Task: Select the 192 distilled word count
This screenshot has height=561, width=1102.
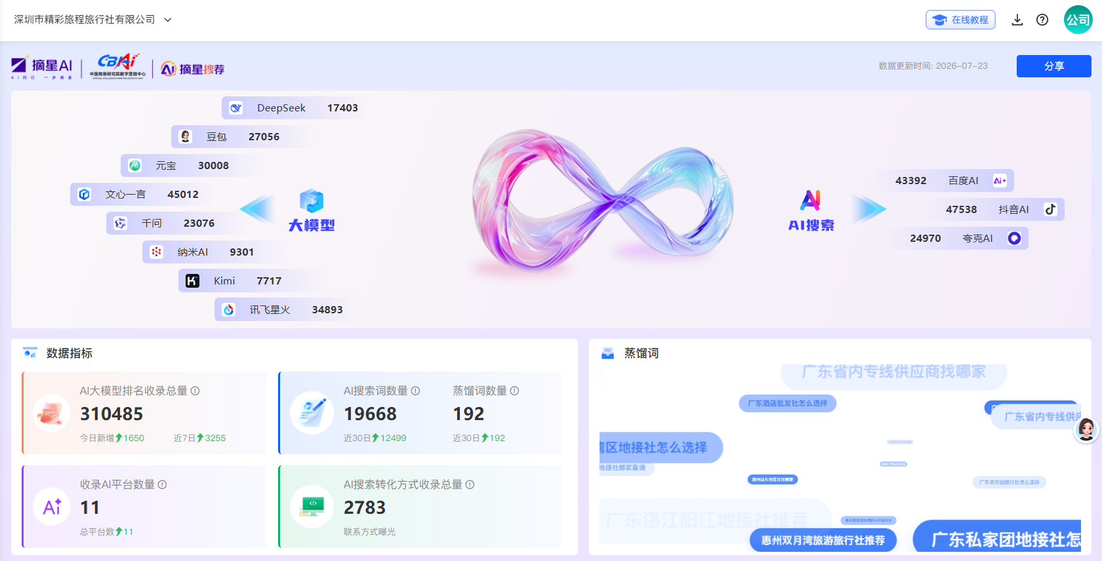Action: 468,414
